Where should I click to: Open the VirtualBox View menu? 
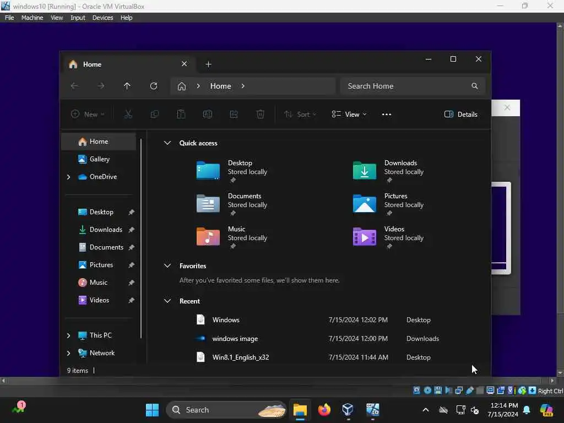coord(57,18)
